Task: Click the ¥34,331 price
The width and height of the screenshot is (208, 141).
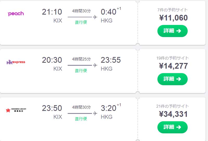Action: pyautogui.click(x=173, y=114)
